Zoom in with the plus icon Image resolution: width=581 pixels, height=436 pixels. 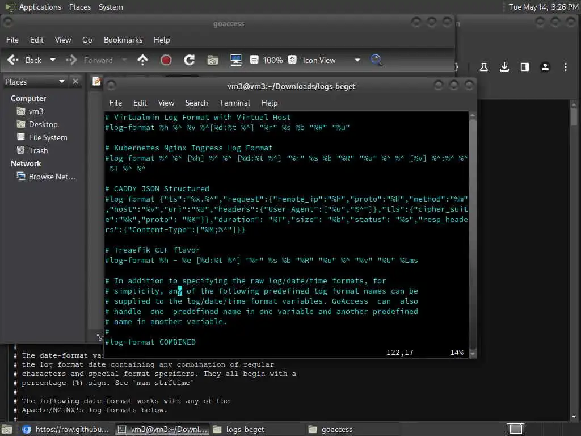[x=292, y=60]
